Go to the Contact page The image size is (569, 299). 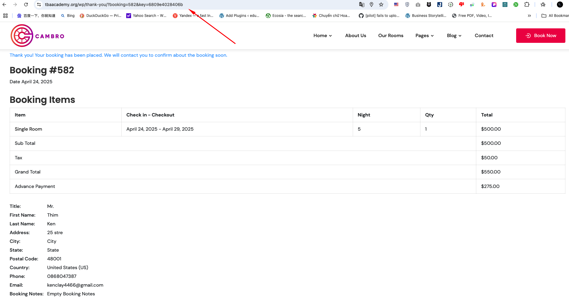(484, 36)
